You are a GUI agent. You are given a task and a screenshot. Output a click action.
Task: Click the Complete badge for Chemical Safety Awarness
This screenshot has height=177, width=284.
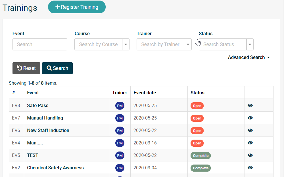[x=201, y=168]
